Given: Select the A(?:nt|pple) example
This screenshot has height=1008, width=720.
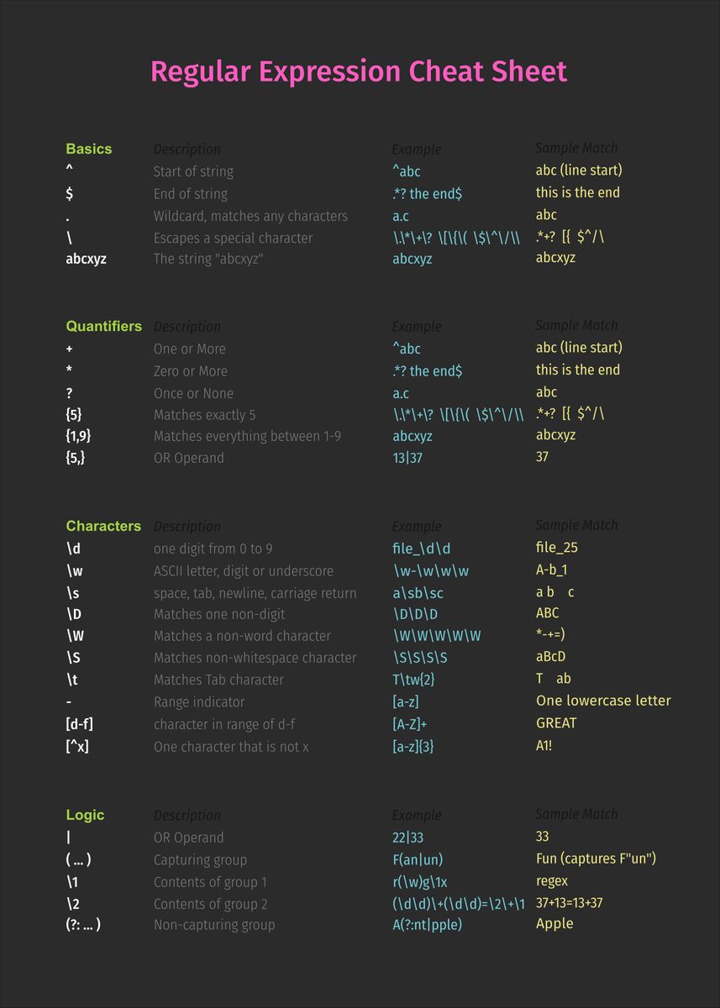Looking at the screenshot, I should click(427, 925).
